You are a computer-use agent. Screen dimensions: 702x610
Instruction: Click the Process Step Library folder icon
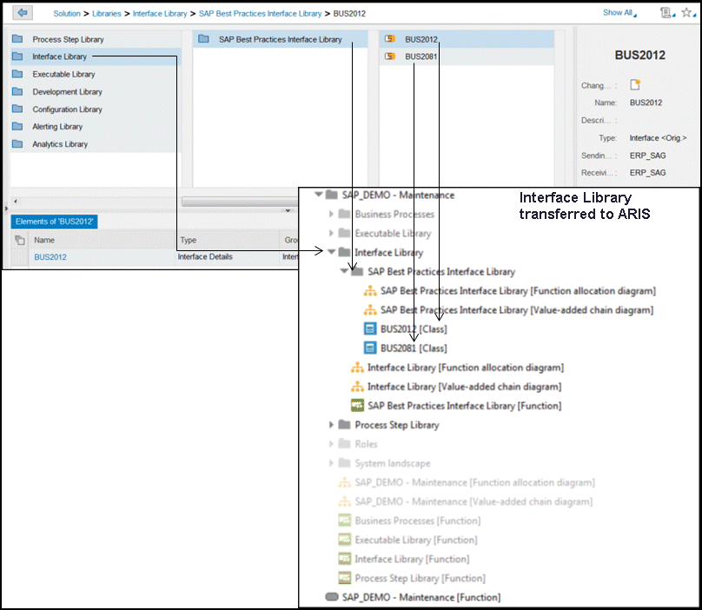(17, 39)
